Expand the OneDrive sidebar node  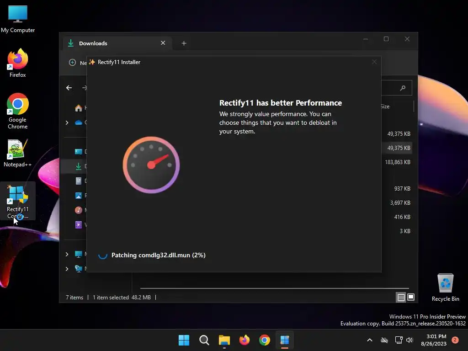(67, 122)
